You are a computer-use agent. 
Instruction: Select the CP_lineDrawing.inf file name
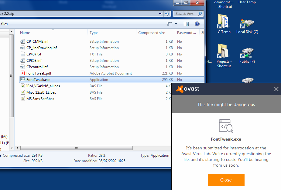click(x=42, y=48)
